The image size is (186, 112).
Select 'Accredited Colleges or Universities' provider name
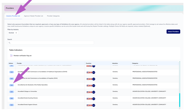pyautogui.click(x=27, y=91)
